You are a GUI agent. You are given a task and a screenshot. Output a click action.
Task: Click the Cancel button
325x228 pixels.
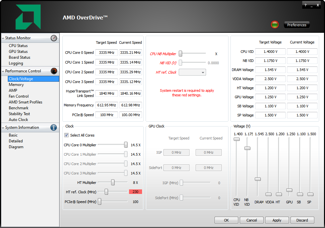click(252, 220)
